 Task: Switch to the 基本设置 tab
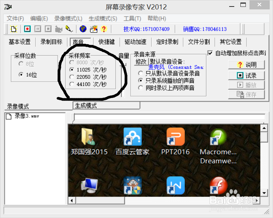click(x=20, y=42)
